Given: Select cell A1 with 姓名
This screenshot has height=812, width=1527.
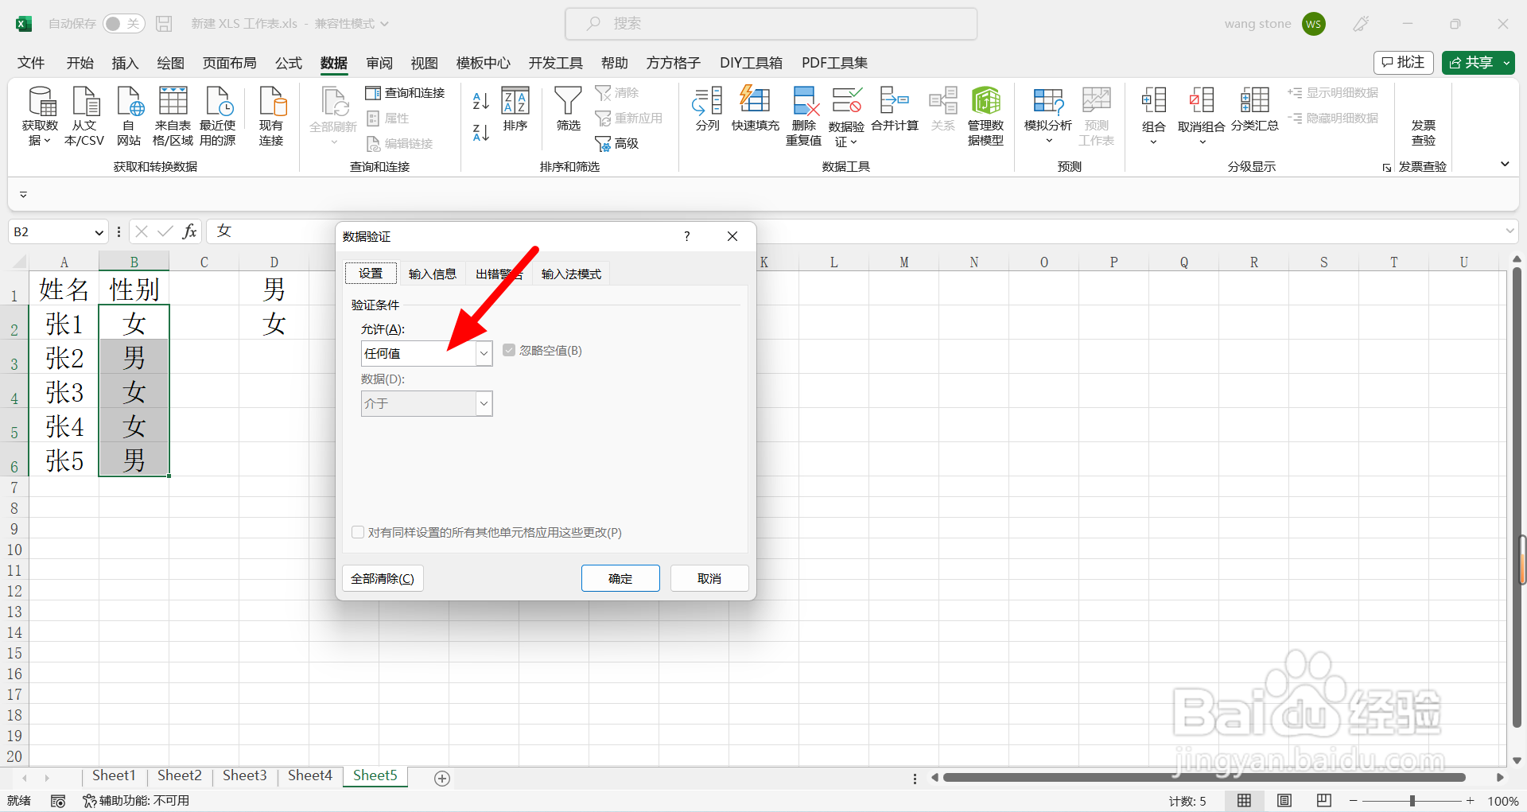Looking at the screenshot, I should click(x=64, y=289).
